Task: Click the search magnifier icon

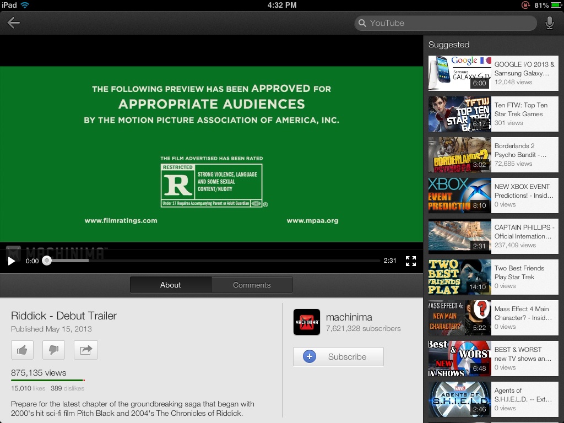Action: tap(362, 23)
